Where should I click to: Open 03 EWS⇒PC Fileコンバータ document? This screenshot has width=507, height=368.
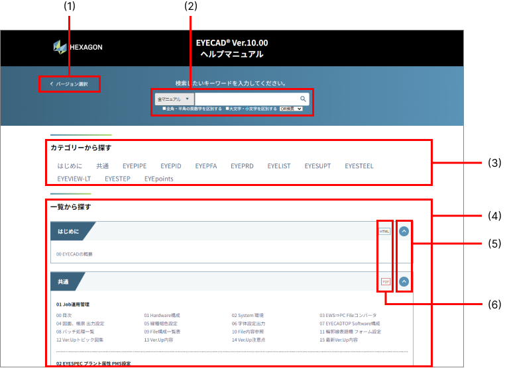click(348, 316)
